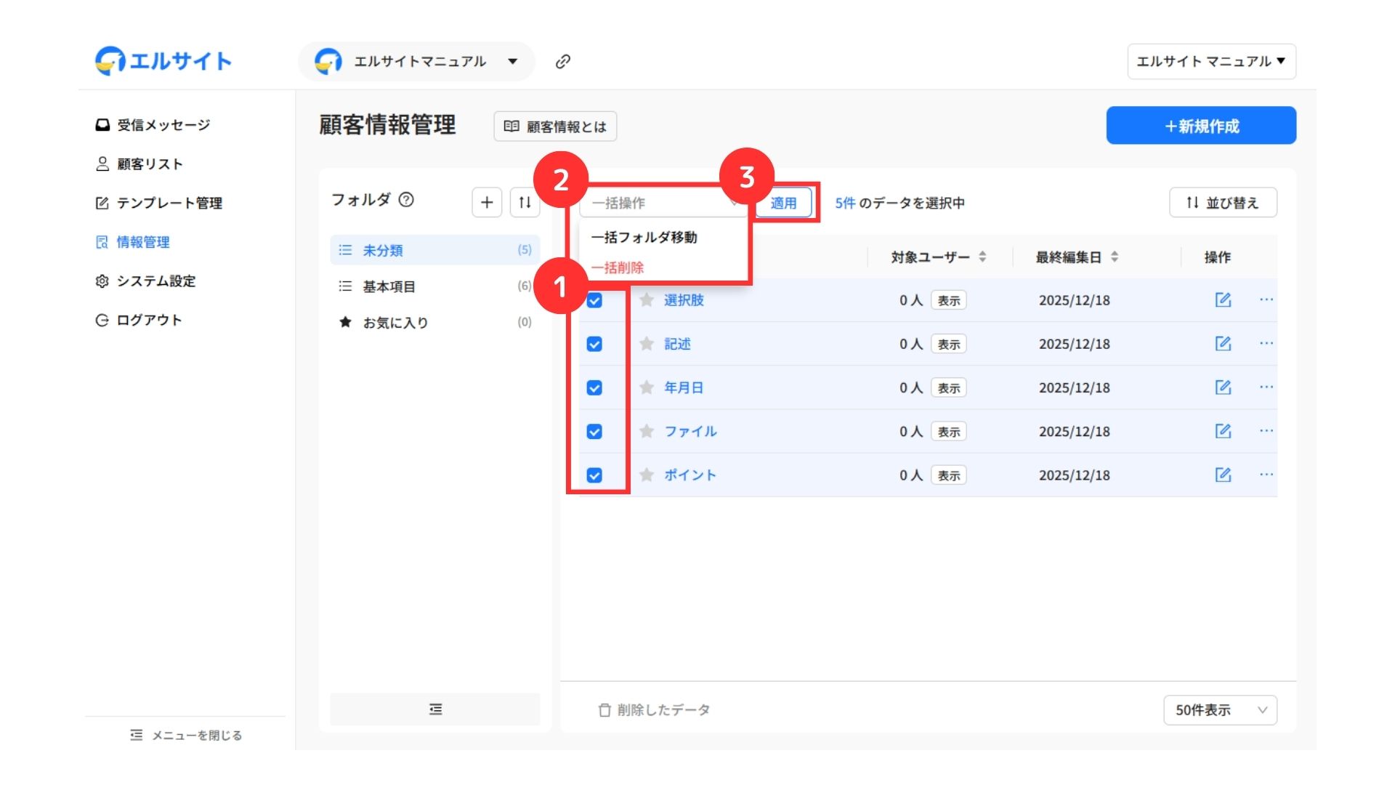This screenshot has width=1395, height=785.
Task: Select the 基本項目 folder
Action: point(389,286)
